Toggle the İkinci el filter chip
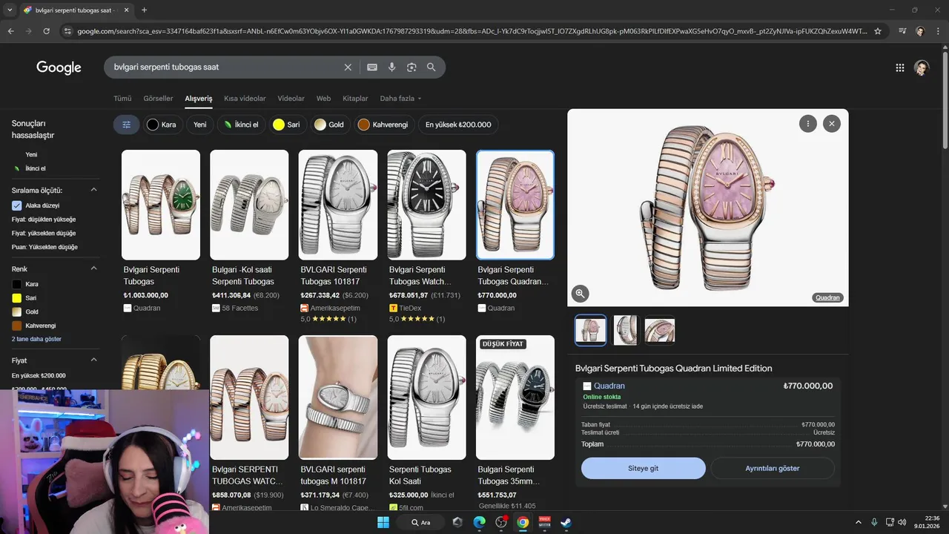This screenshot has height=534, width=949. (241, 125)
